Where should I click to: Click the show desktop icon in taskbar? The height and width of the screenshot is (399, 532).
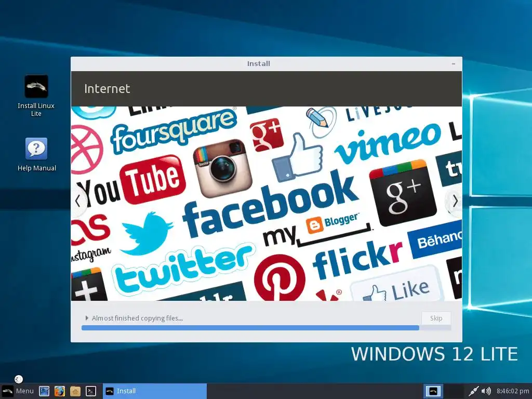coord(44,391)
